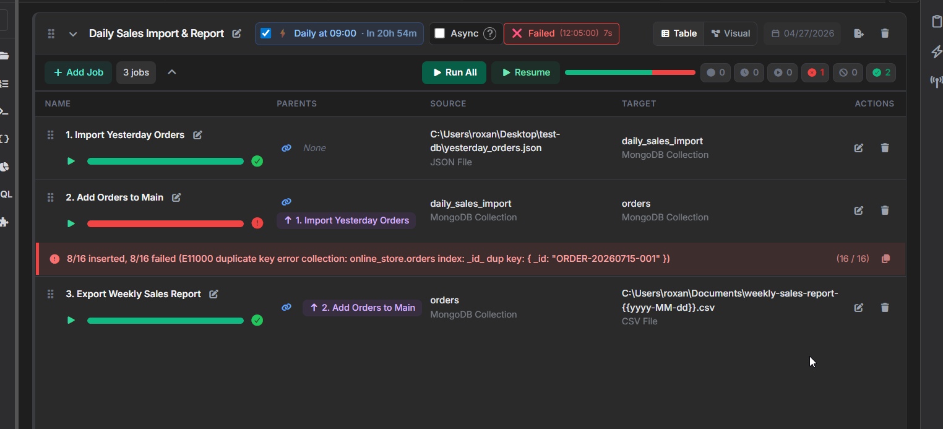Delete the Add Orders to Main job
The height and width of the screenshot is (429, 943).
point(885,210)
